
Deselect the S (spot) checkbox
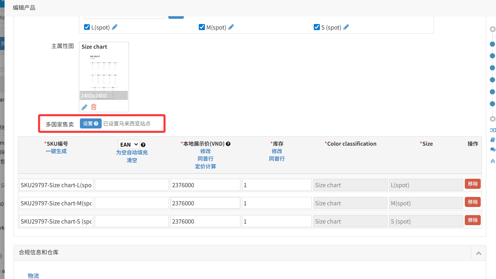[317, 27]
